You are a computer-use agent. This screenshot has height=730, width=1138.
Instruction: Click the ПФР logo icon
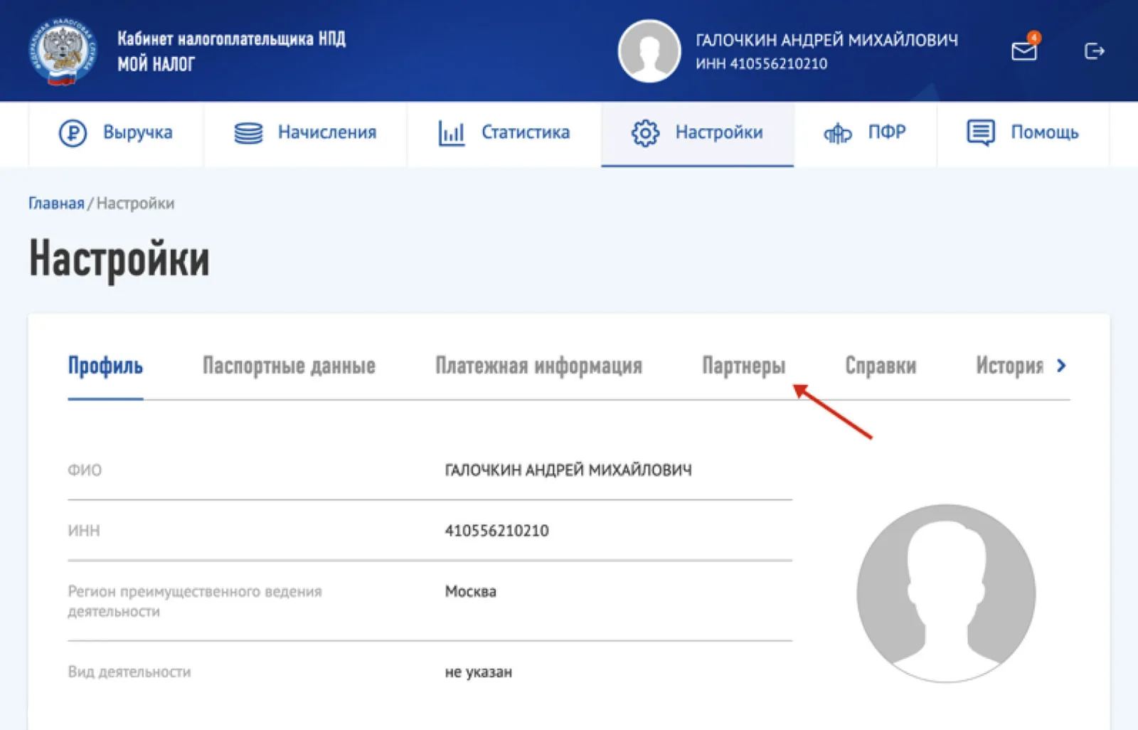click(837, 133)
